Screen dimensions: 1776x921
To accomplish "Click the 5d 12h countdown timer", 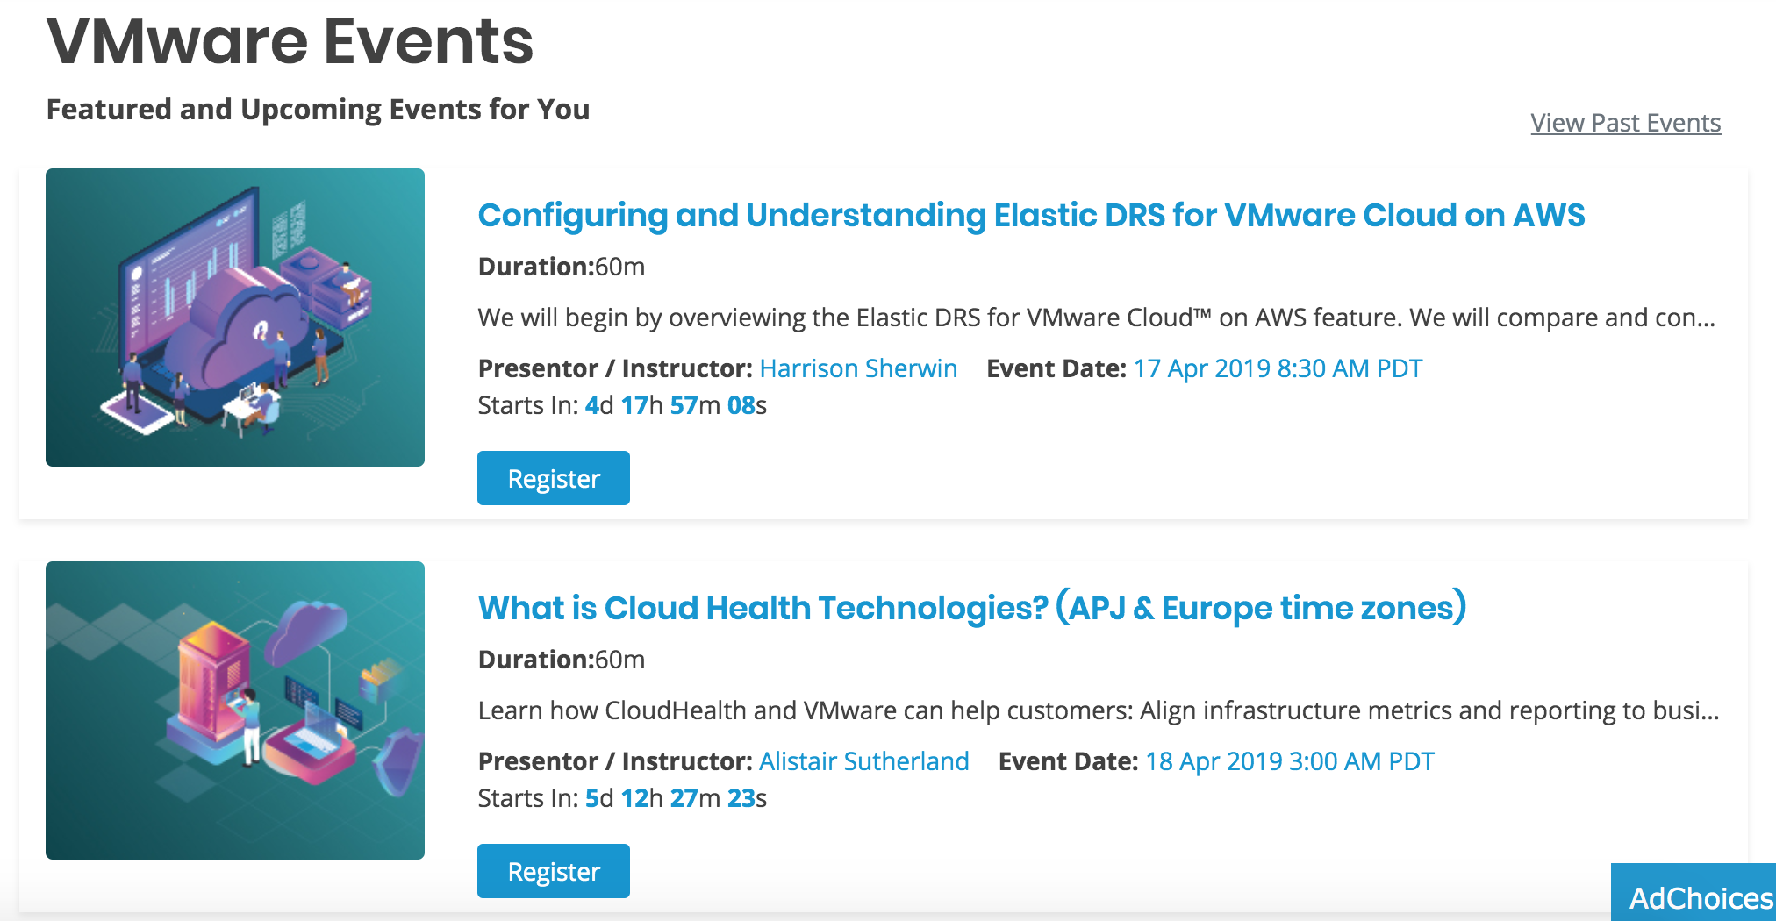I will click(675, 798).
